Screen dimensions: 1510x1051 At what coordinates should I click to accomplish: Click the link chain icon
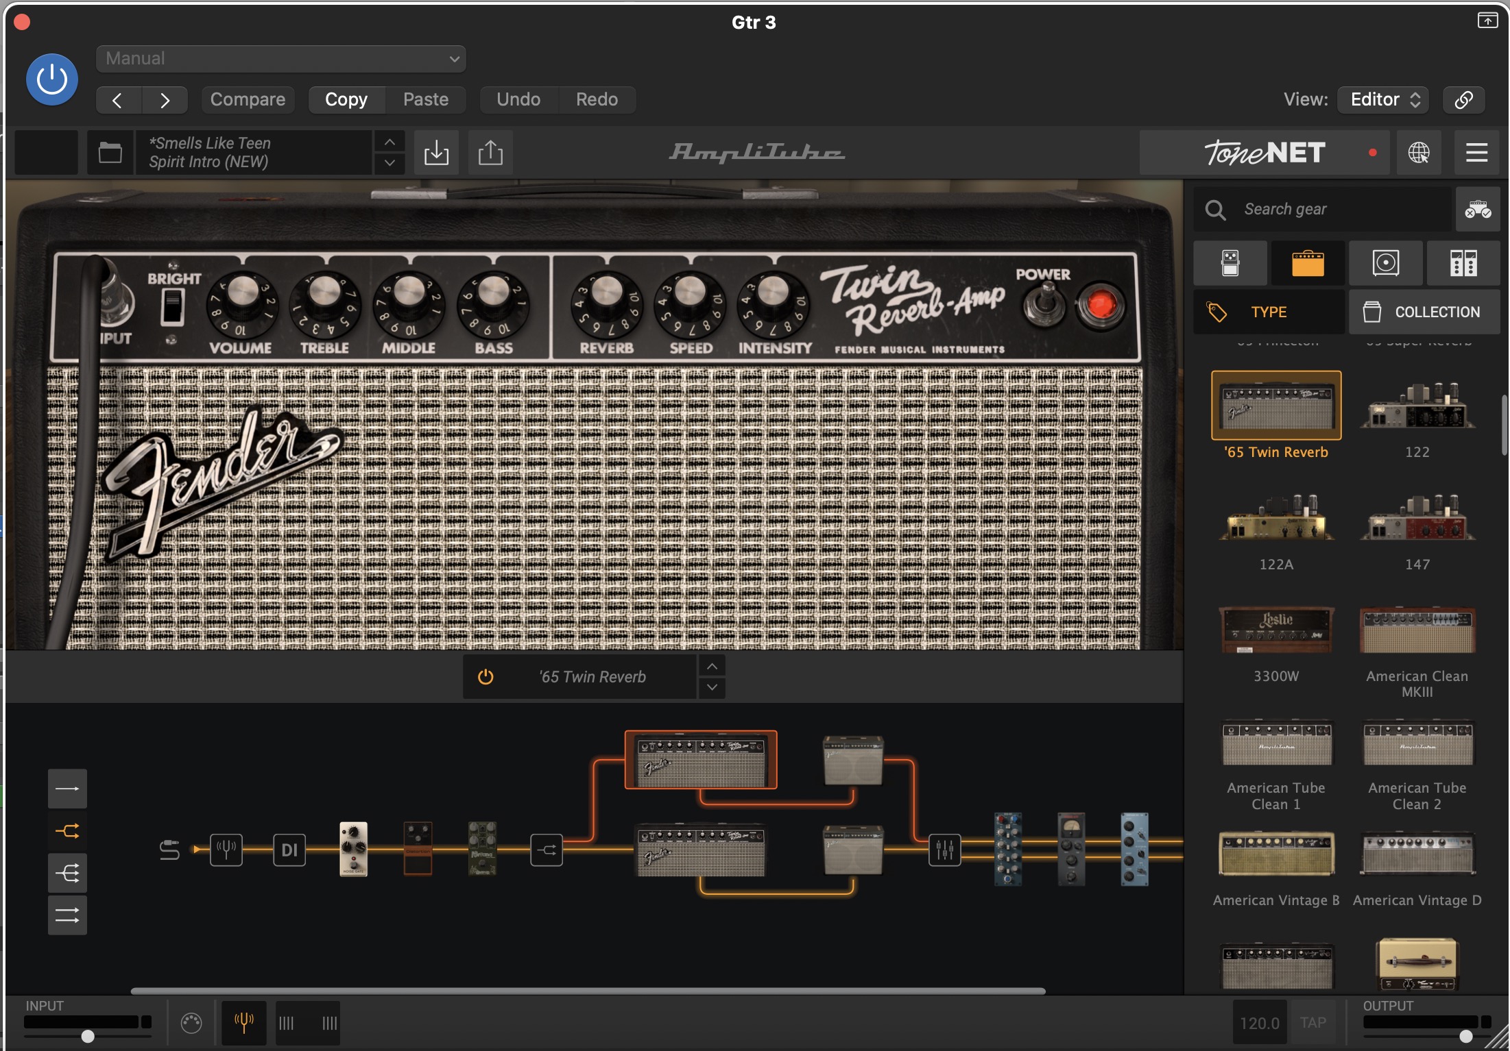click(x=1464, y=100)
